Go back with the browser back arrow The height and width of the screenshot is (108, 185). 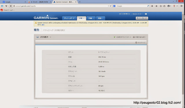pos(11,6)
